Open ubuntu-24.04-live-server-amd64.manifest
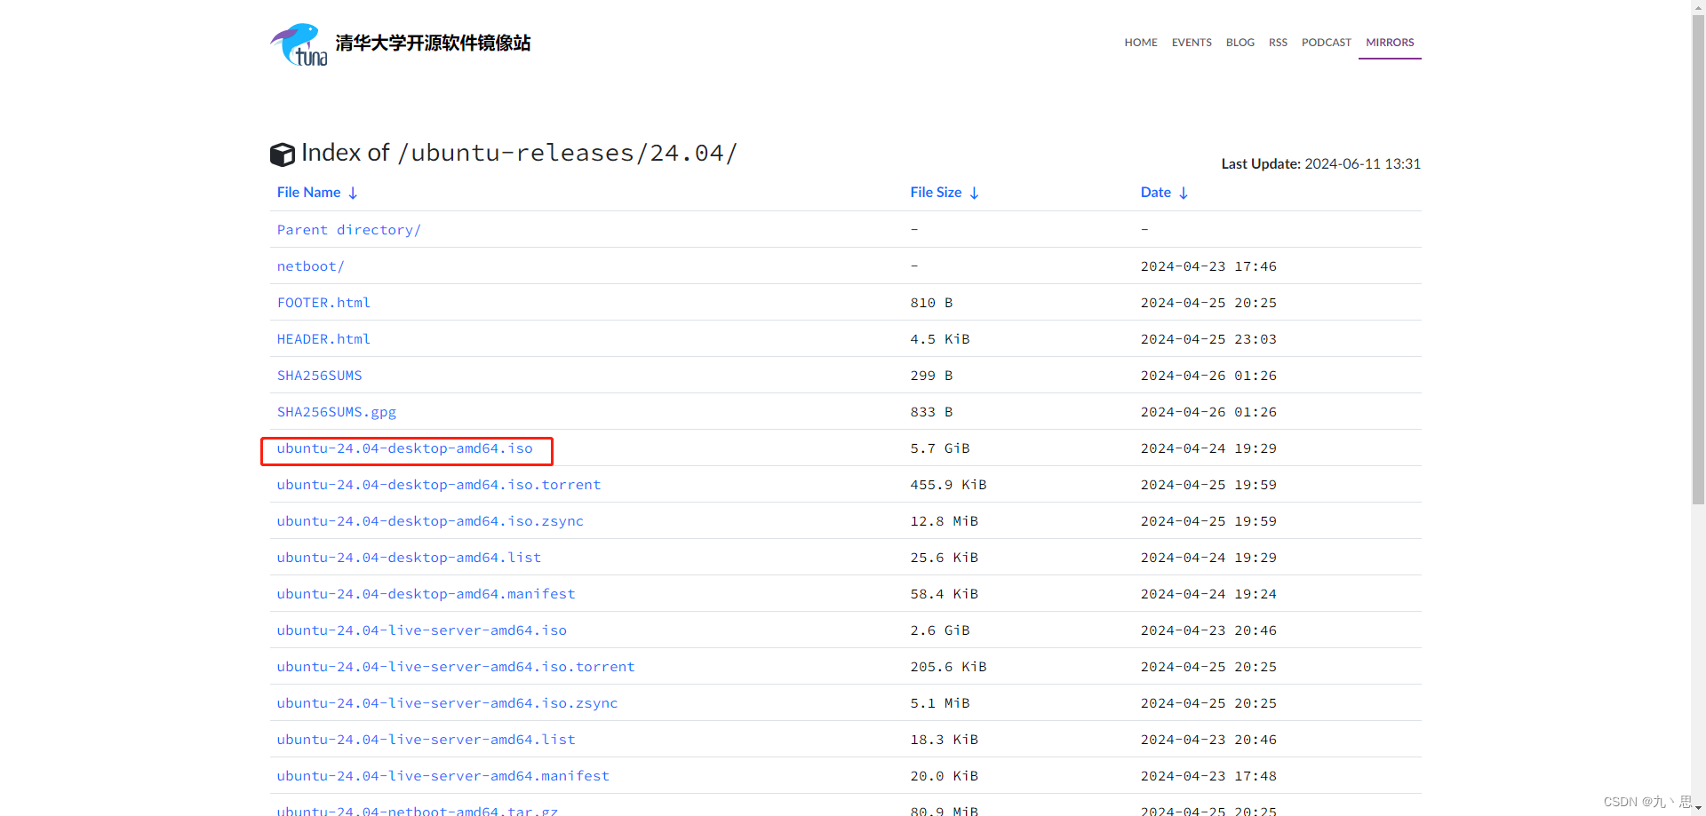1706x816 pixels. [443, 776]
